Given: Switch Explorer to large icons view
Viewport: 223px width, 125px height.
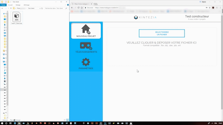Looking at the screenshot, I should coord(67,120).
